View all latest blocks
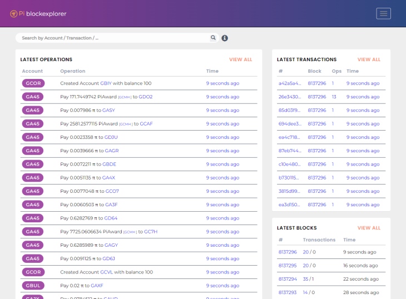This screenshot has width=406, height=299. point(369,228)
